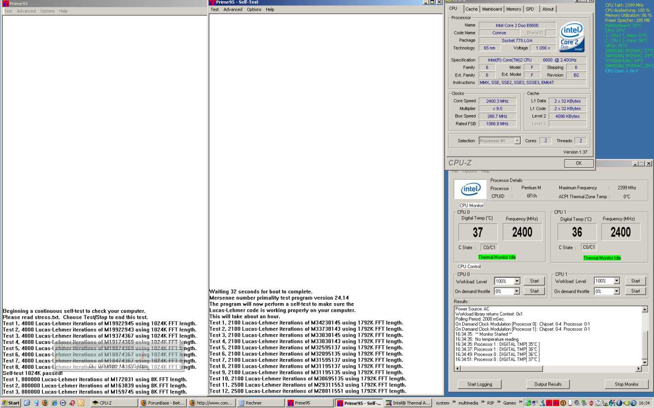Click the OK button in CPU-Z

pos(579,163)
